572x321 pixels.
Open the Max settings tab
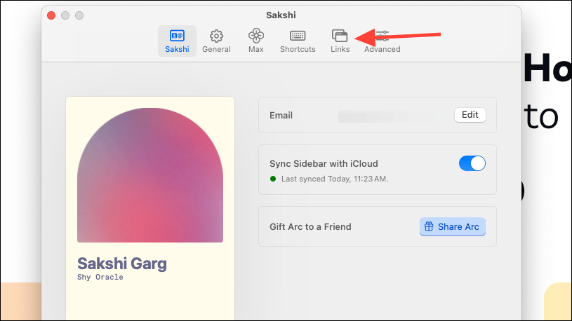click(x=255, y=41)
